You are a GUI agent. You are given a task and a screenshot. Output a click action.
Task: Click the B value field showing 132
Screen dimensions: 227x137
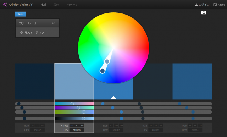(200, 126)
